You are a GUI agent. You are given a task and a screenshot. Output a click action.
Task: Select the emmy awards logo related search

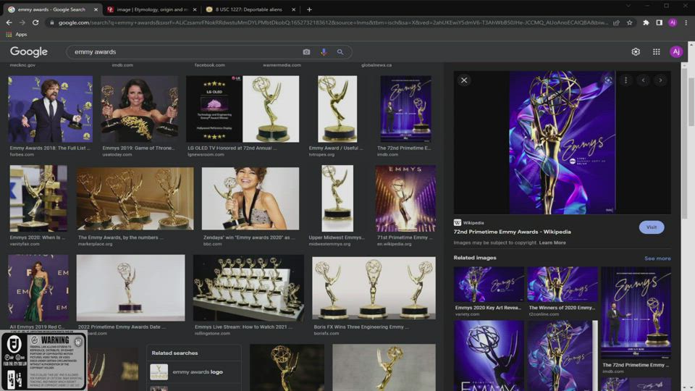198,372
